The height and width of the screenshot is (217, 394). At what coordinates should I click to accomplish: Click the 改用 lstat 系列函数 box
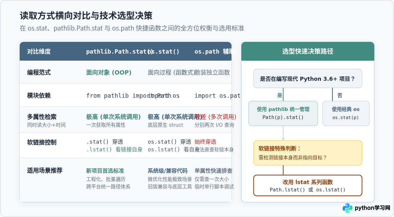(x=308, y=186)
